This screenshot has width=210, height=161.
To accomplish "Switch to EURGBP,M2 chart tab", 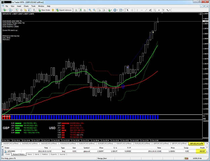I will tap(106, 143).
